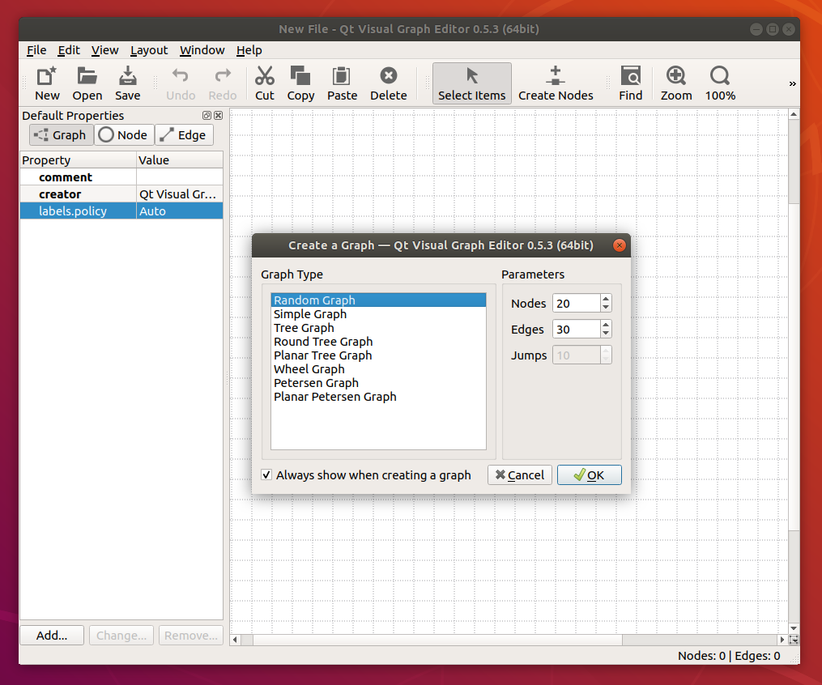Switch to the Edge properties tab

(184, 134)
